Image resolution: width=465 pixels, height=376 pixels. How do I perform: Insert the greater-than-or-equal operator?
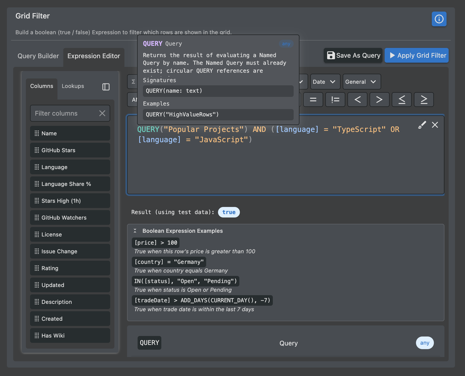[x=424, y=100]
